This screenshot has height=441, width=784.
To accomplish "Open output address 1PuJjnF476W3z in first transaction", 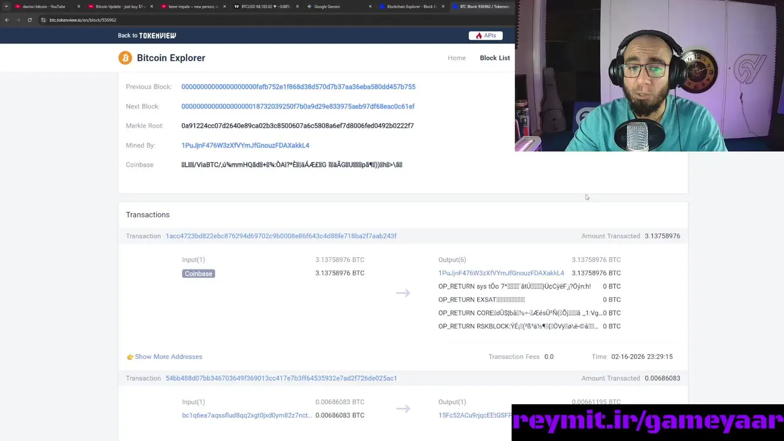I will (501, 273).
